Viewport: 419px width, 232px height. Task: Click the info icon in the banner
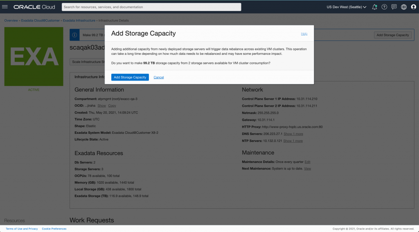[74, 35]
